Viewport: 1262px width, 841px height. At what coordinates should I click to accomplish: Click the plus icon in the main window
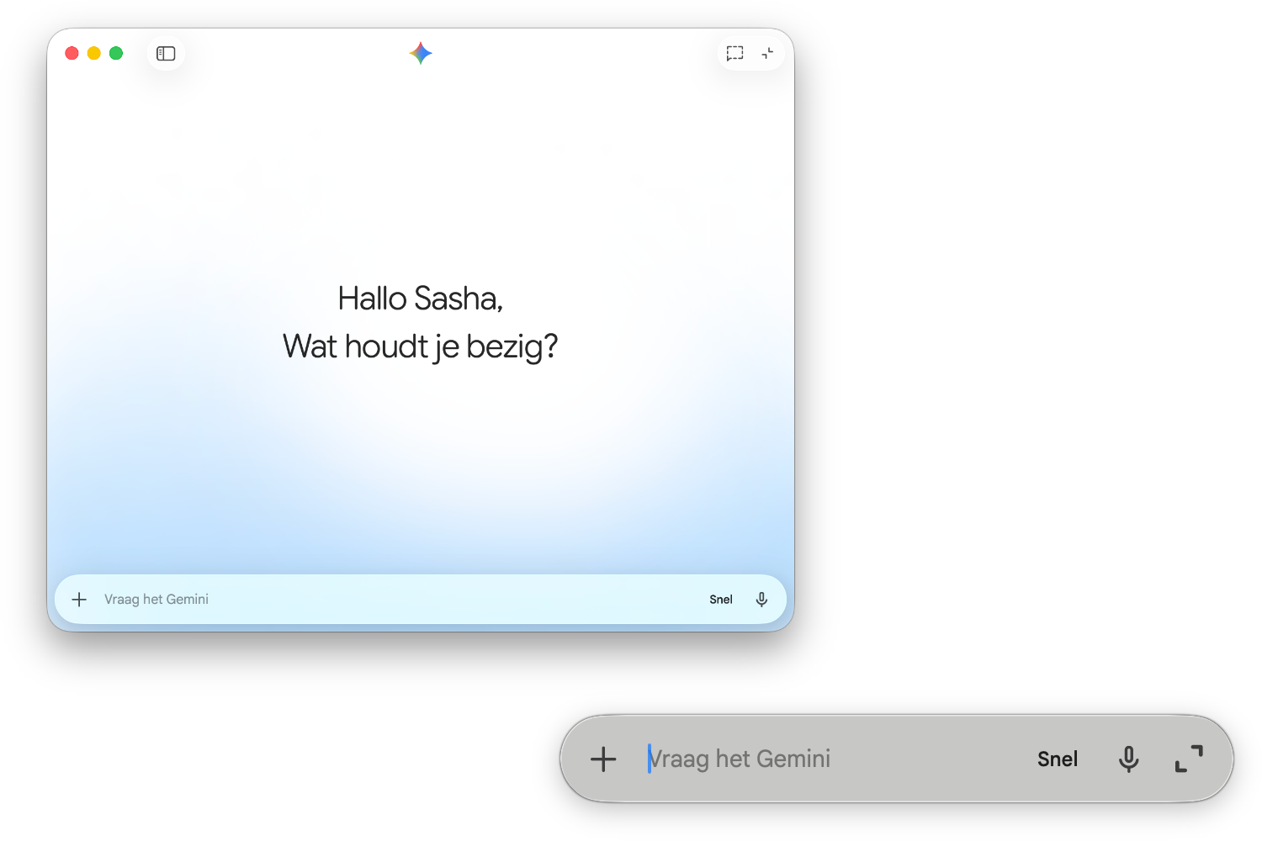click(x=79, y=600)
